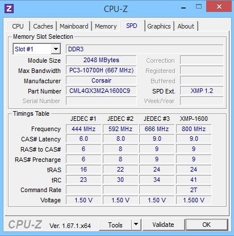The height and width of the screenshot is (236, 234).
Task: Click the SPD Ext. XMP 1.2 field
Action: click(x=202, y=91)
